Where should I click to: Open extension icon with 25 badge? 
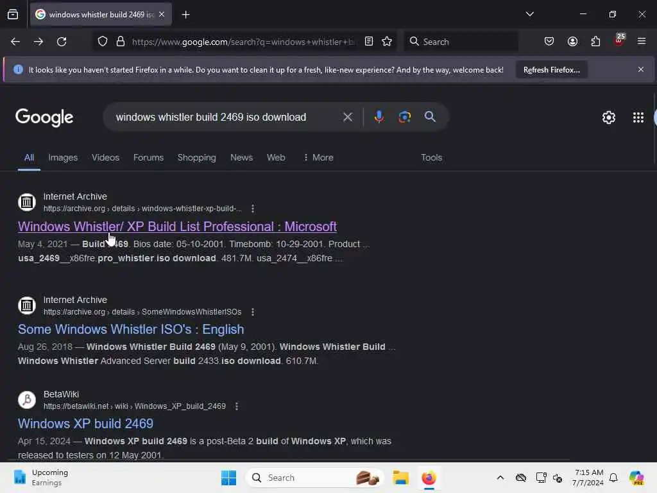tap(619, 40)
